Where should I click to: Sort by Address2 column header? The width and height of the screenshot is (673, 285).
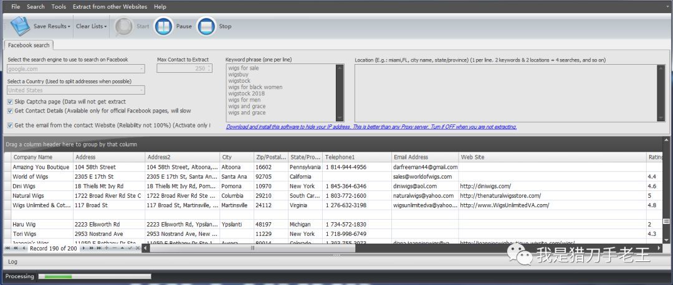click(x=183, y=157)
